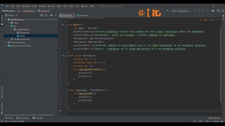Click Modificadores in the breadcrumb bar
Screen dimensions: 225x126
point(8,11)
